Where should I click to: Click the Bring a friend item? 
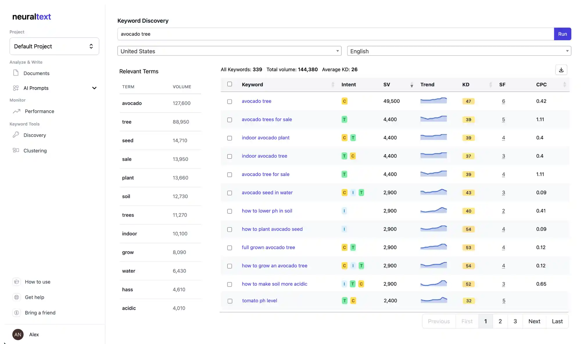point(40,312)
